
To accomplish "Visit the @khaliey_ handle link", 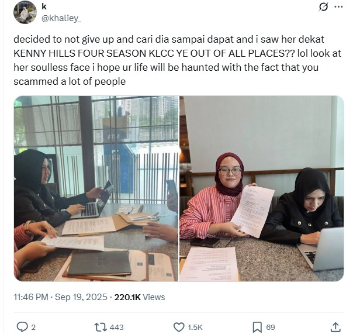I will 61,18.
